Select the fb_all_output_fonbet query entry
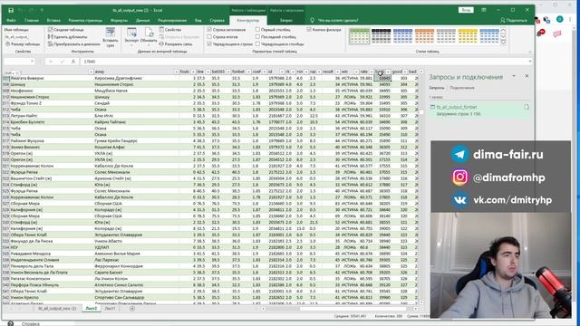The height and width of the screenshot is (326, 580). point(479,110)
